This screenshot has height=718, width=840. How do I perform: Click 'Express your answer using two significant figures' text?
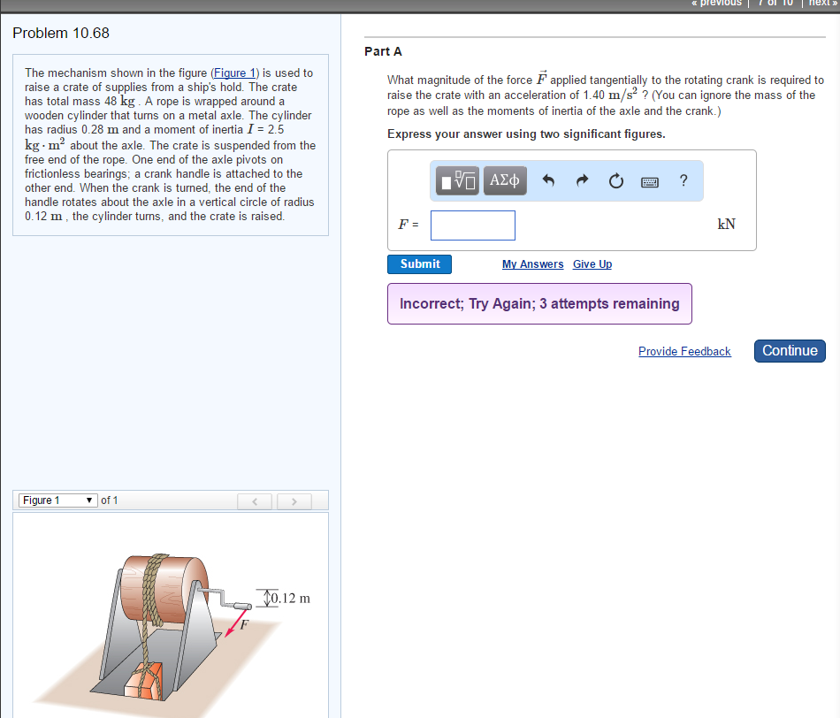point(526,134)
